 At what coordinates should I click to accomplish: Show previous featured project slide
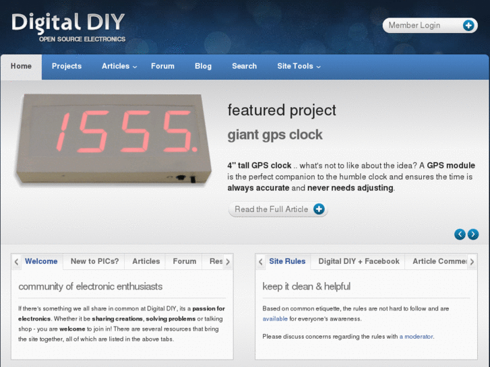[x=460, y=234]
